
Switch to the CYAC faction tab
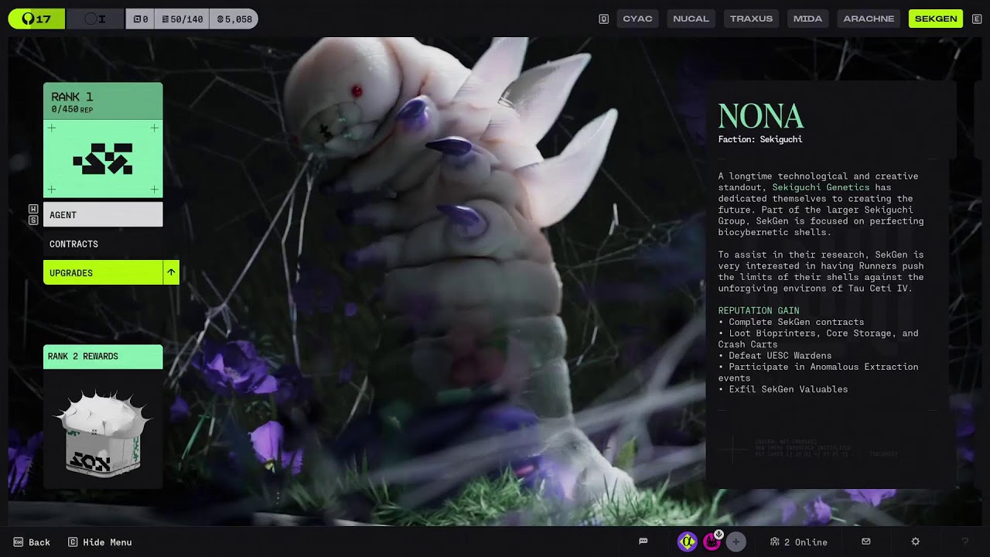click(637, 19)
